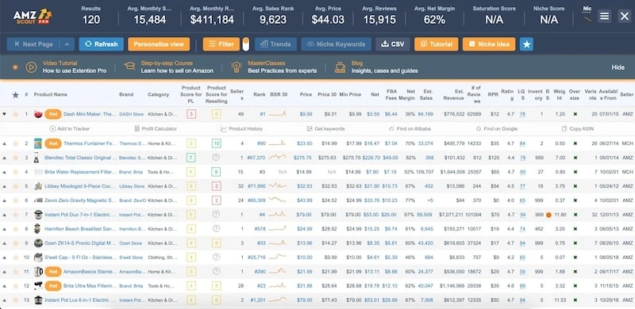Click the Step-by-step Course graduation cap icon
Screen dimensions: 635x309
tap(129, 67)
